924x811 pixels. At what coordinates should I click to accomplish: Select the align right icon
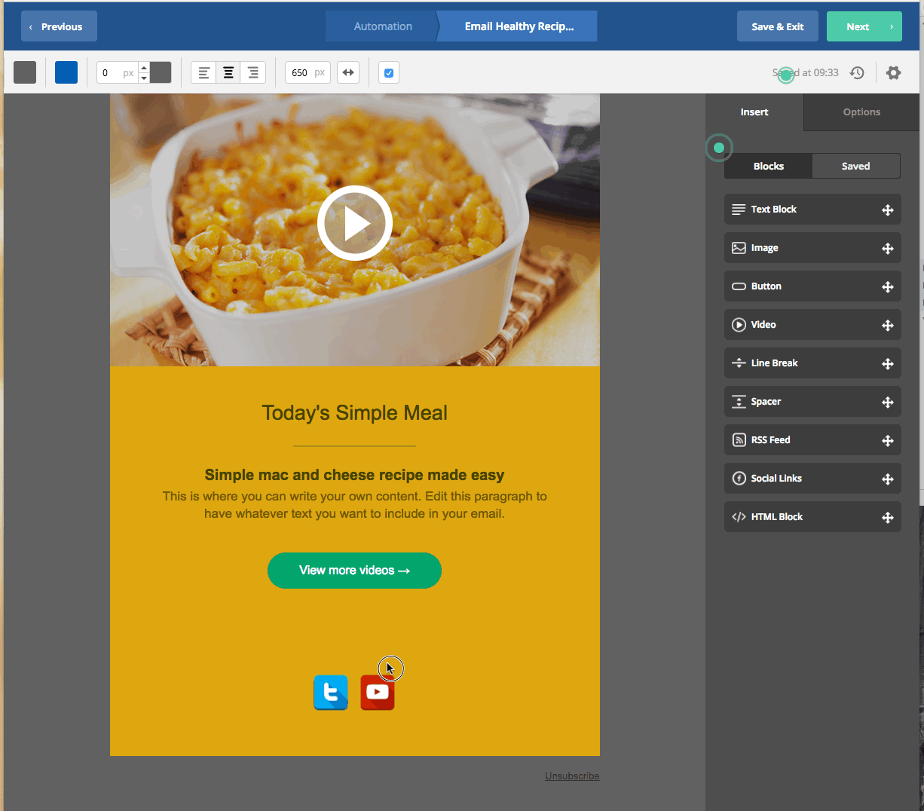[253, 73]
